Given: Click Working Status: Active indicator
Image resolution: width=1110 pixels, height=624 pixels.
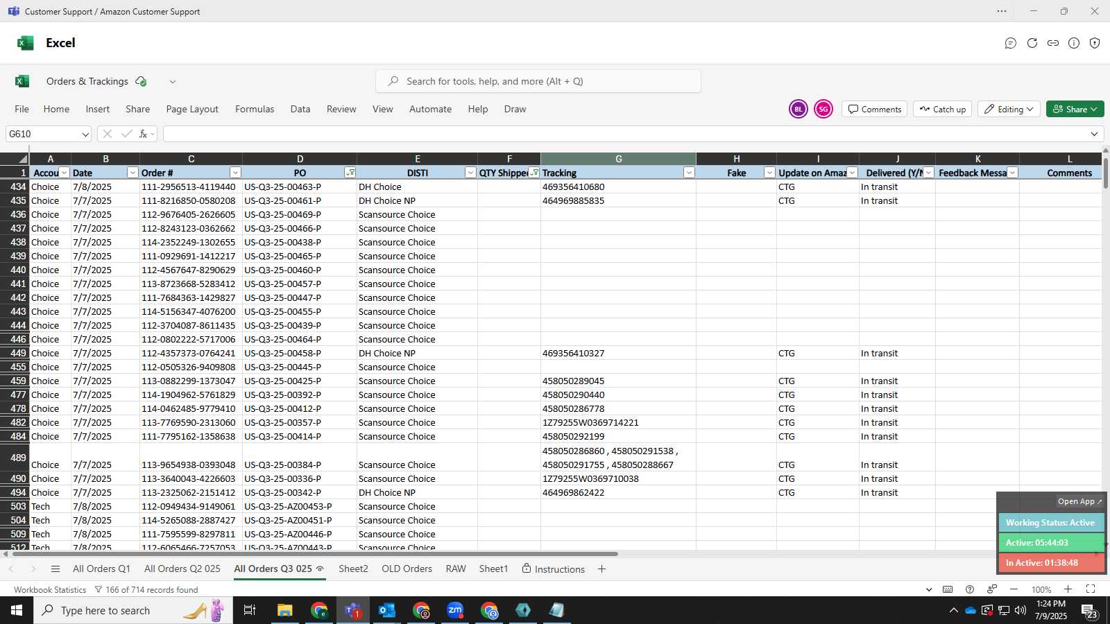Looking at the screenshot, I should tap(1050, 523).
